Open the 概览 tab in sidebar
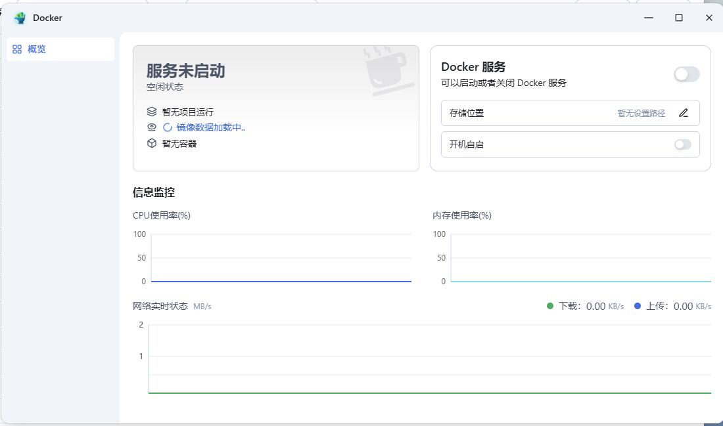The width and height of the screenshot is (723, 426). point(37,49)
